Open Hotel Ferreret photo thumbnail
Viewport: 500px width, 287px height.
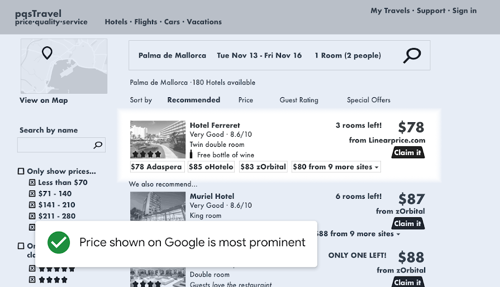pos(158,140)
